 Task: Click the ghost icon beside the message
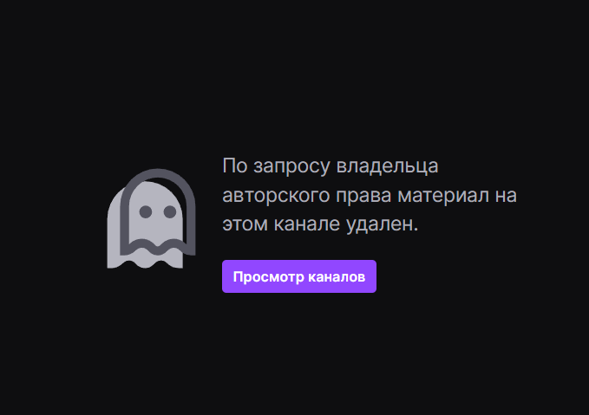pyautogui.click(x=152, y=218)
